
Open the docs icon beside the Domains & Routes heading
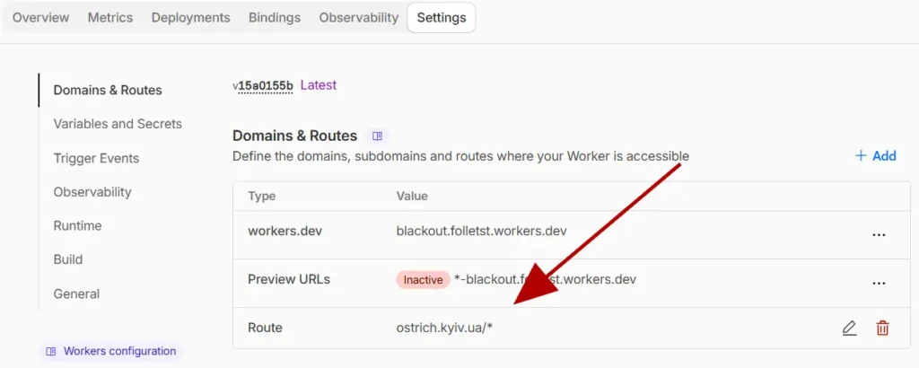[x=377, y=136]
